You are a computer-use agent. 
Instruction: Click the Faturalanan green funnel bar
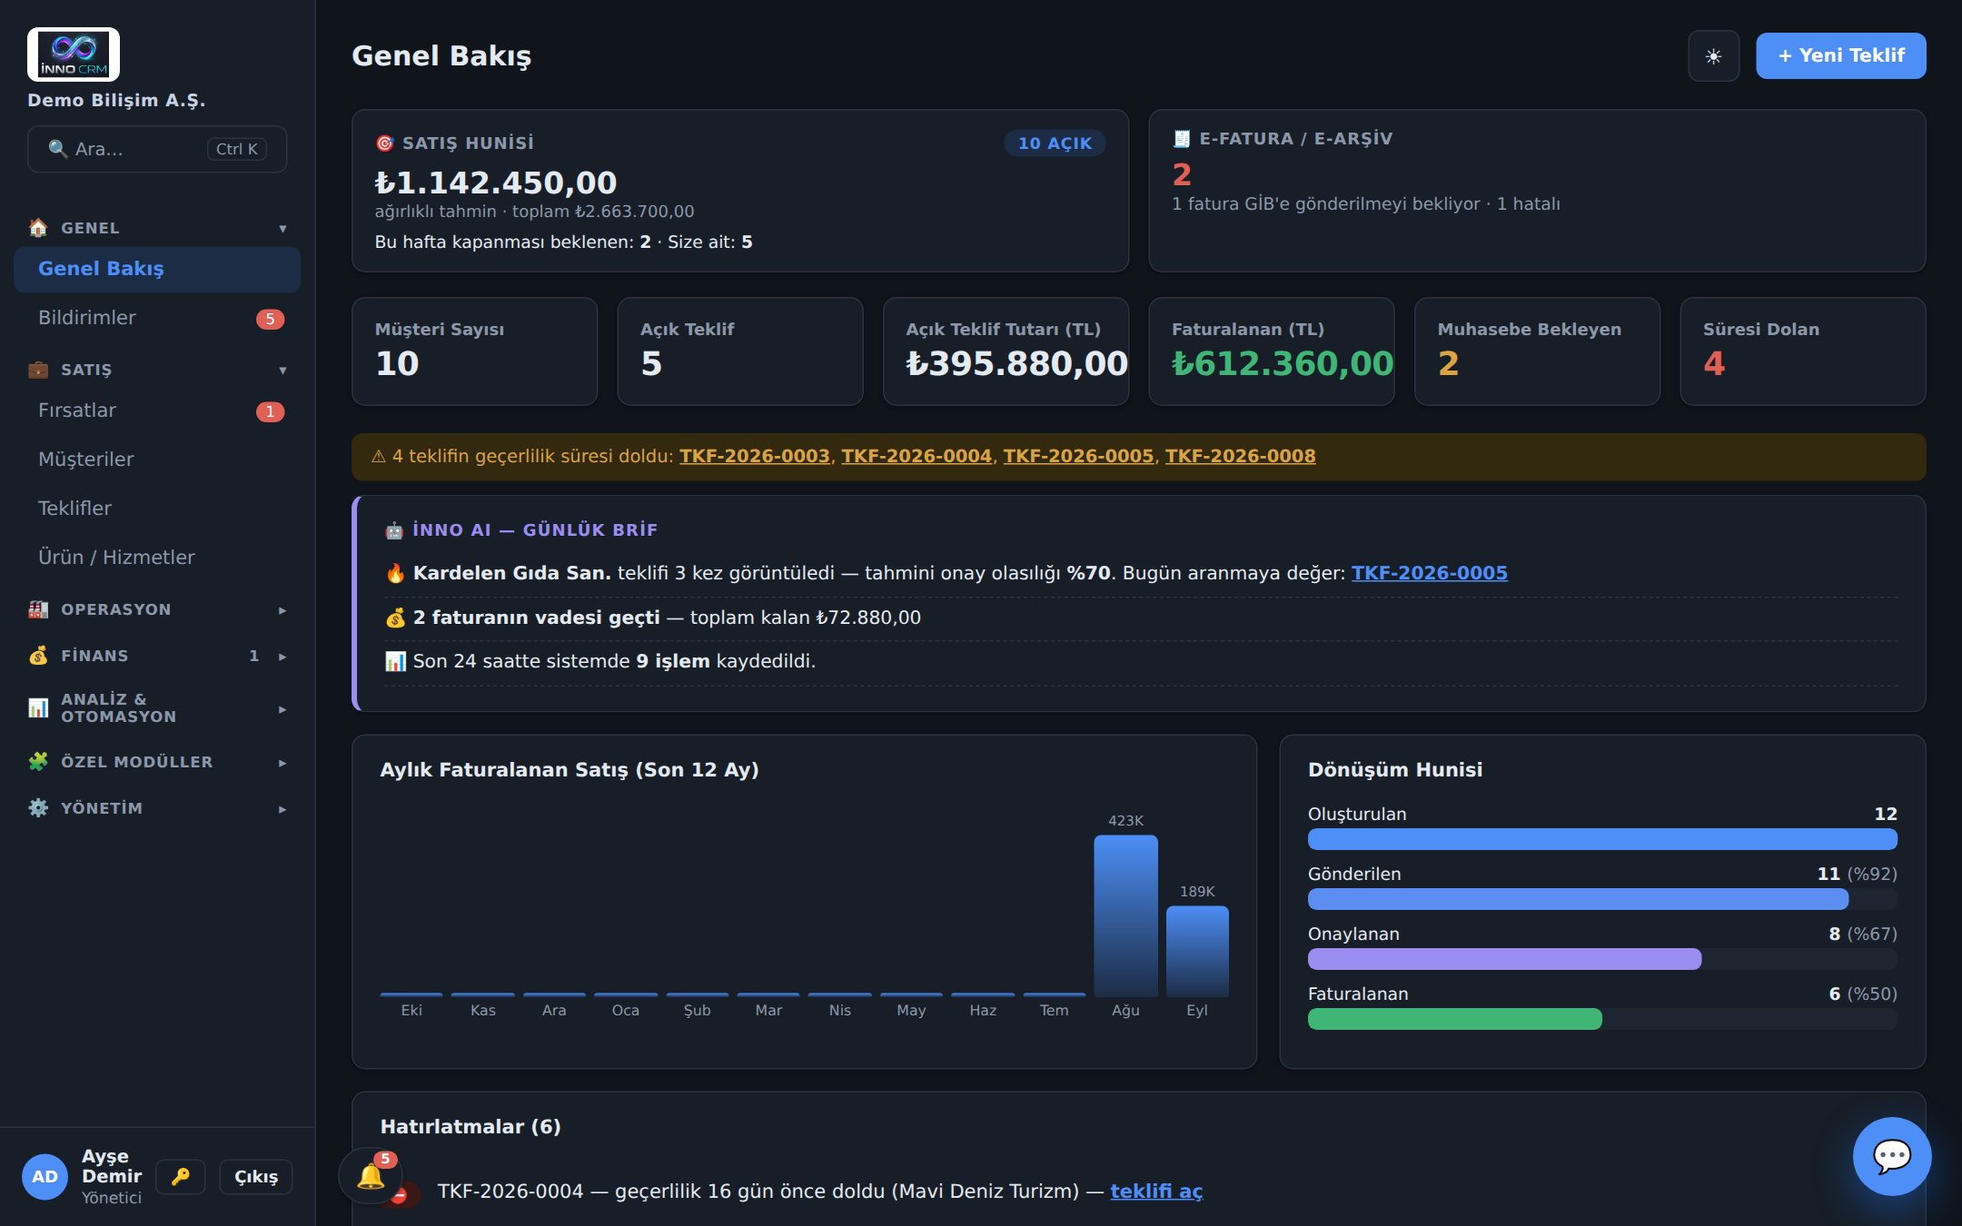(1454, 1019)
